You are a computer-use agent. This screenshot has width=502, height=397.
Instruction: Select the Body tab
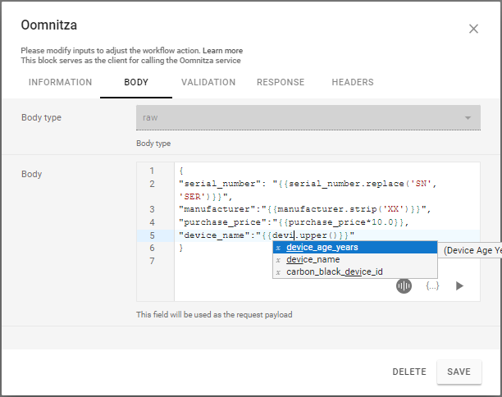coord(136,83)
